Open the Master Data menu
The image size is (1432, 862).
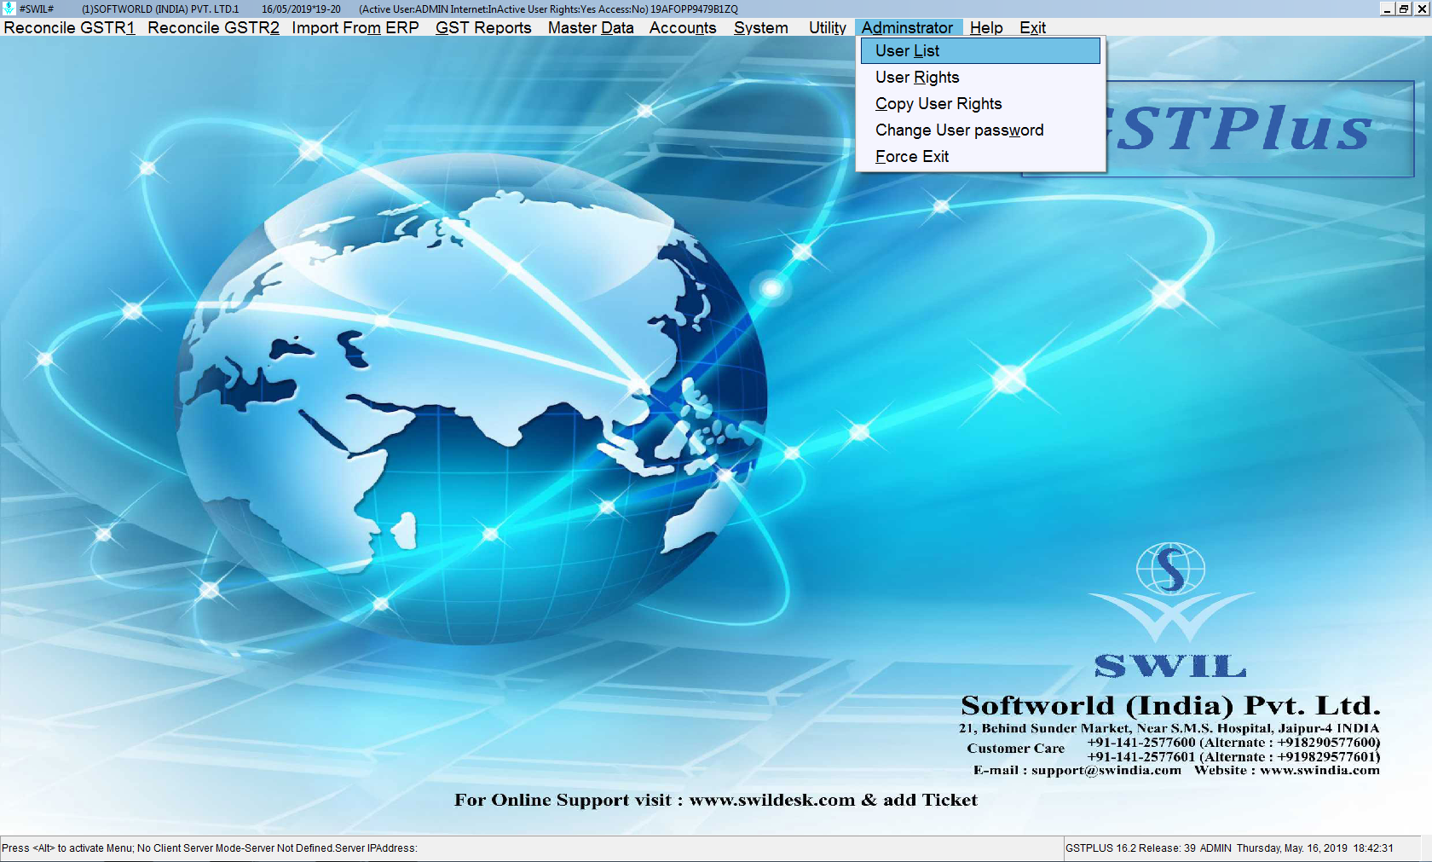[x=591, y=27]
